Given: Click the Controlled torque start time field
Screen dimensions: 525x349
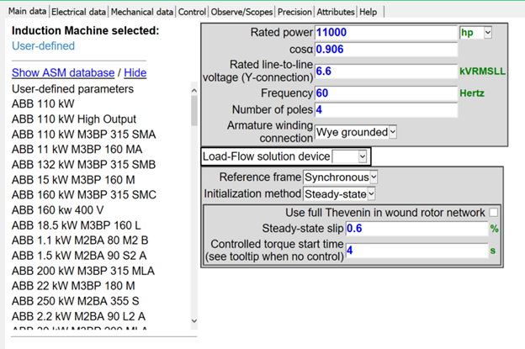Looking at the screenshot, I should click(416, 251).
